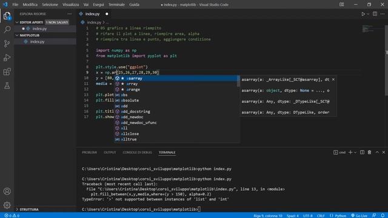The height and width of the screenshot is (218, 388).
Task: Split the editor to the right
Action: 375,14
